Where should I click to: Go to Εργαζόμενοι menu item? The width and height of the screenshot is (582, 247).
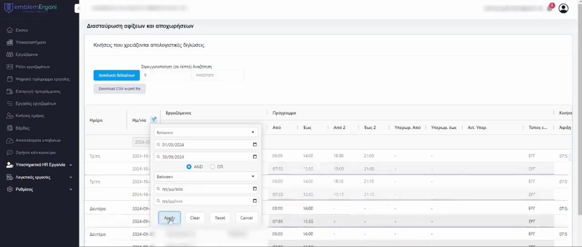pos(27,55)
